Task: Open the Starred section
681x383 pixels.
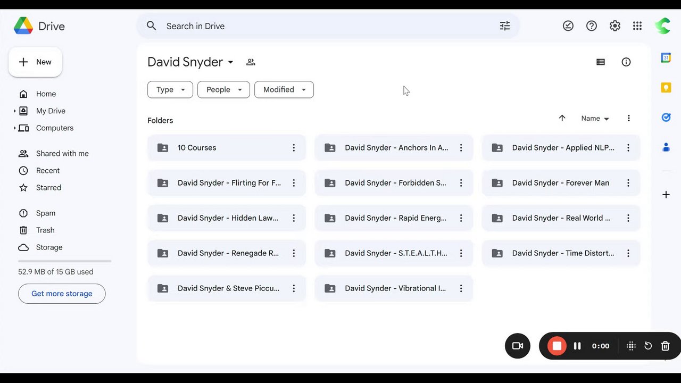Action: click(x=48, y=188)
